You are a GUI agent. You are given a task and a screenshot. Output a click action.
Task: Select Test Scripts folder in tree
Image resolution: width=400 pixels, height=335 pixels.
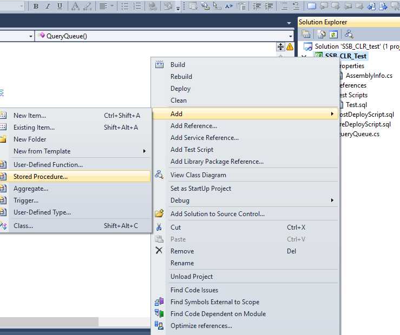[x=353, y=95]
